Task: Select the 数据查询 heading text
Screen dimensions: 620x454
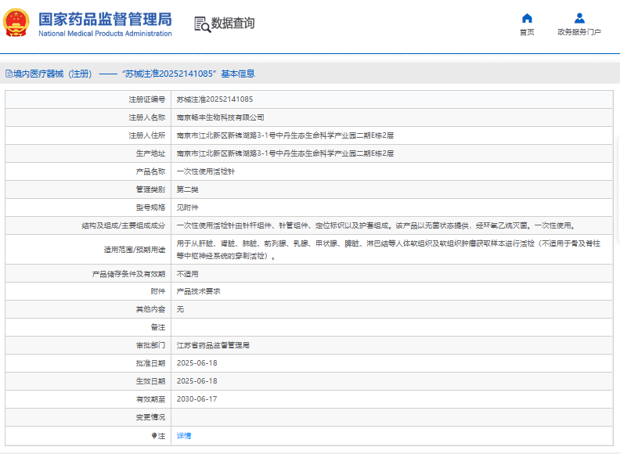Action: click(233, 23)
